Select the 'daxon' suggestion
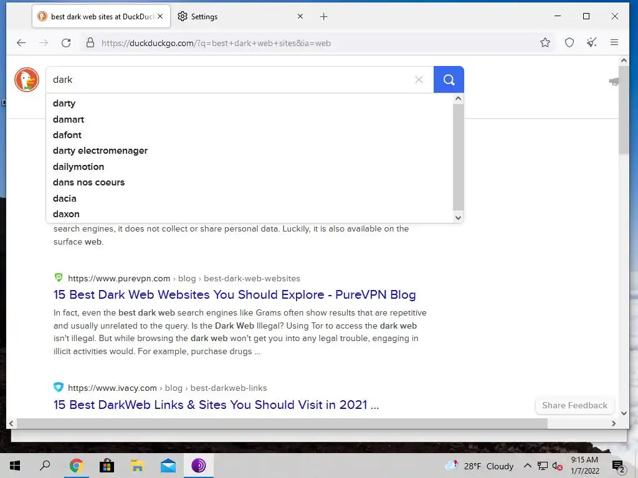This screenshot has height=478, width=638. click(66, 214)
